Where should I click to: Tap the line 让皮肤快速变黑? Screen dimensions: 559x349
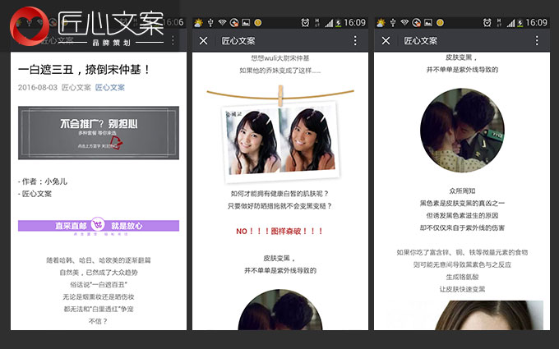point(462,289)
